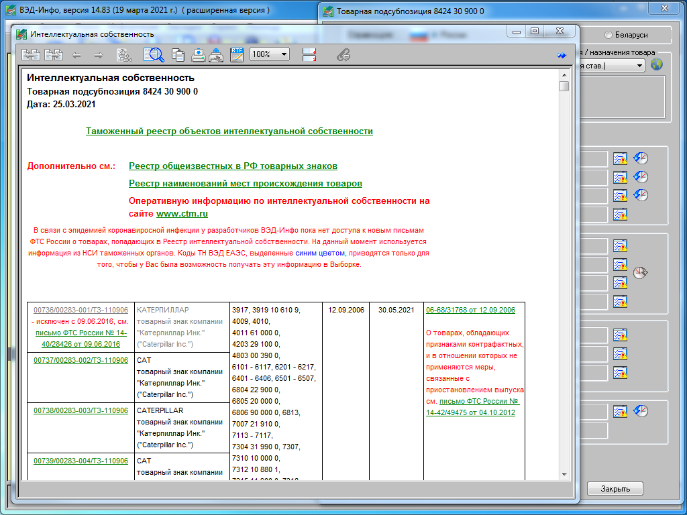Open letter 06-68/31768 от 12.09.2006
The height and width of the screenshot is (515, 687).
470,310
